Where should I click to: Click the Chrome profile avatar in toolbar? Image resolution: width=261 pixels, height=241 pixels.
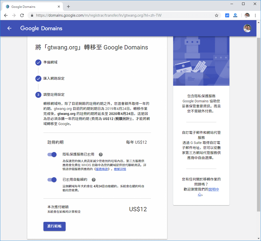[247, 15]
